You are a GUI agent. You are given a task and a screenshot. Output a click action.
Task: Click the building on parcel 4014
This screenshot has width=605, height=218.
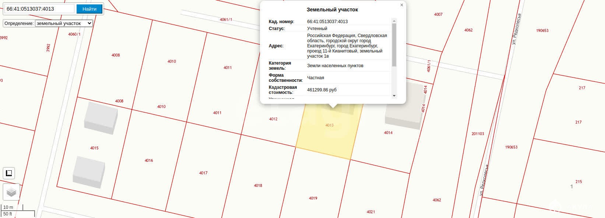(404, 106)
